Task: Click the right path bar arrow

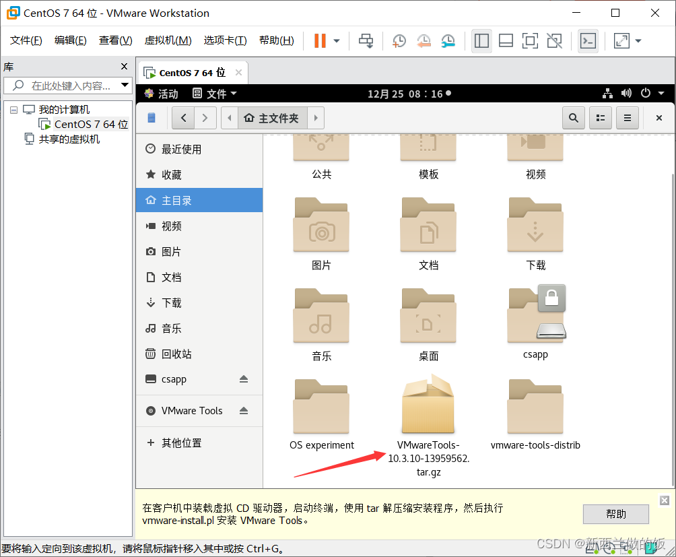Action: point(316,118)
